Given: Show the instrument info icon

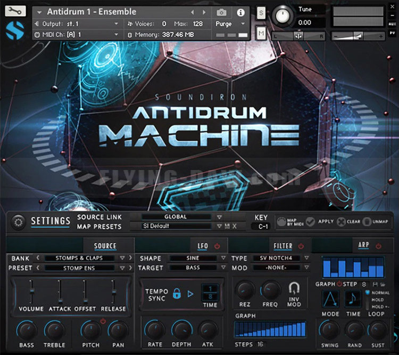Looking at the screenshot, I should click(x=240, y=12).
